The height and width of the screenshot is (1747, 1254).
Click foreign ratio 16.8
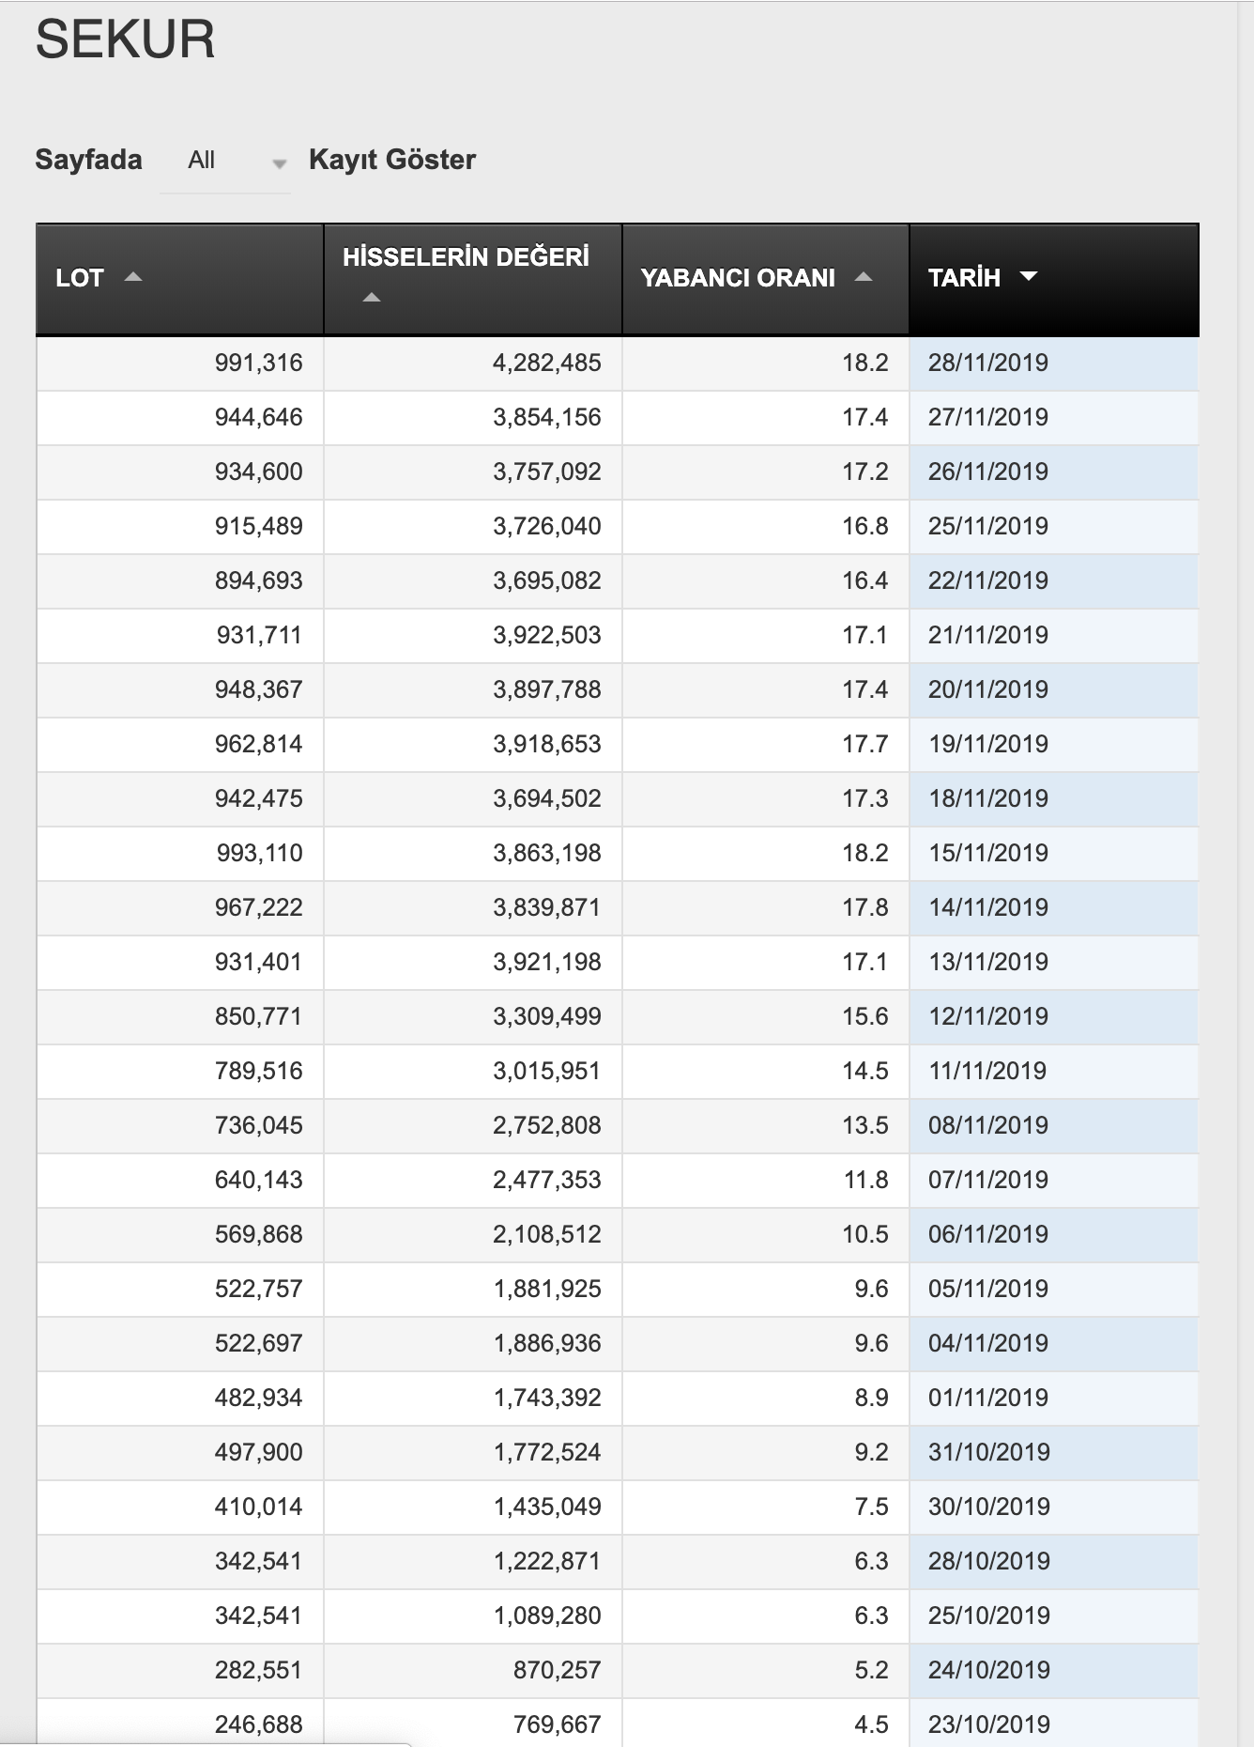click(865, 527)
